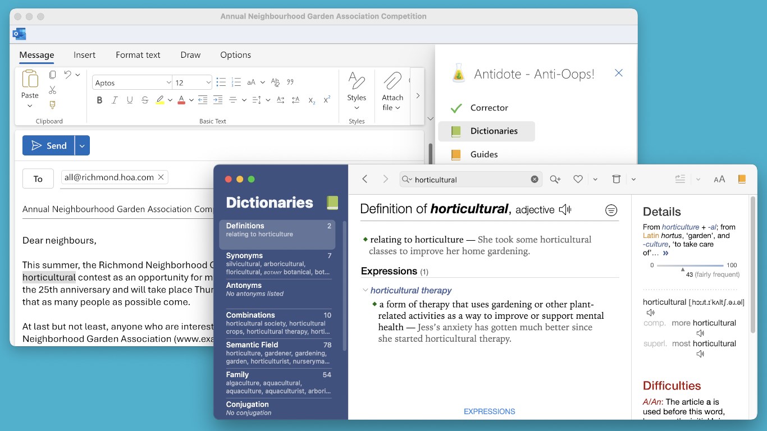Open the Draw tab
767x431 pixels.
[190, 55]
